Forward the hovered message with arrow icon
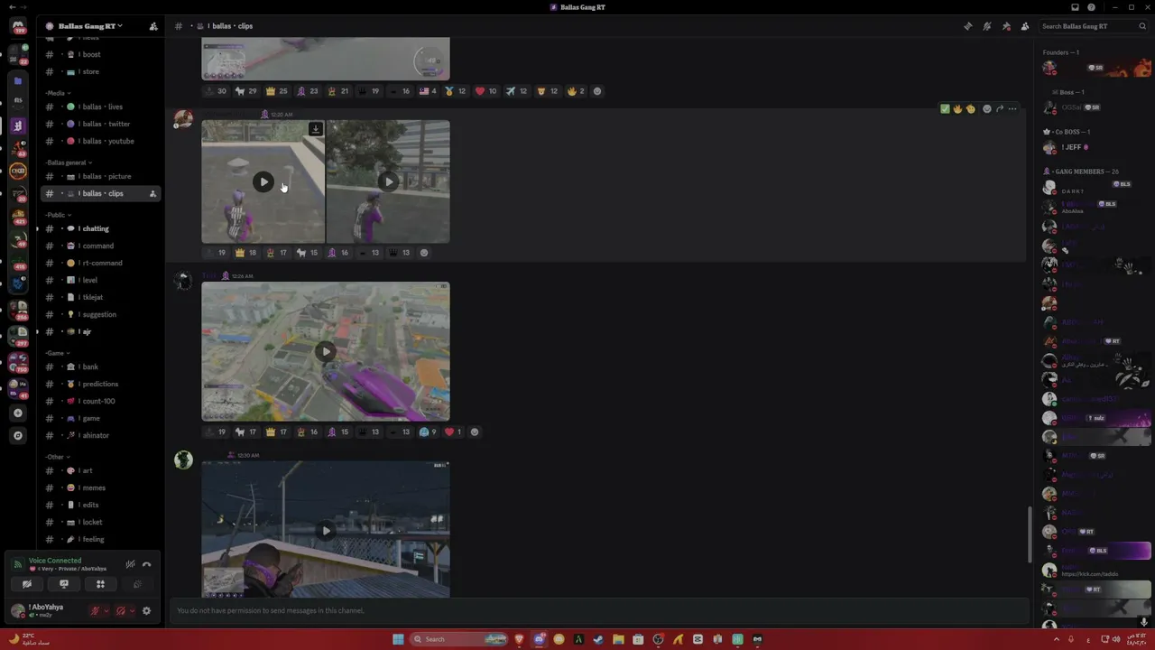The image size is (1155, 650). 999,109
